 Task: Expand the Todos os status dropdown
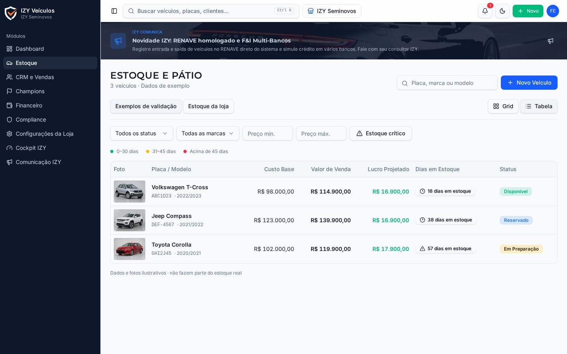tap(142, 133)
